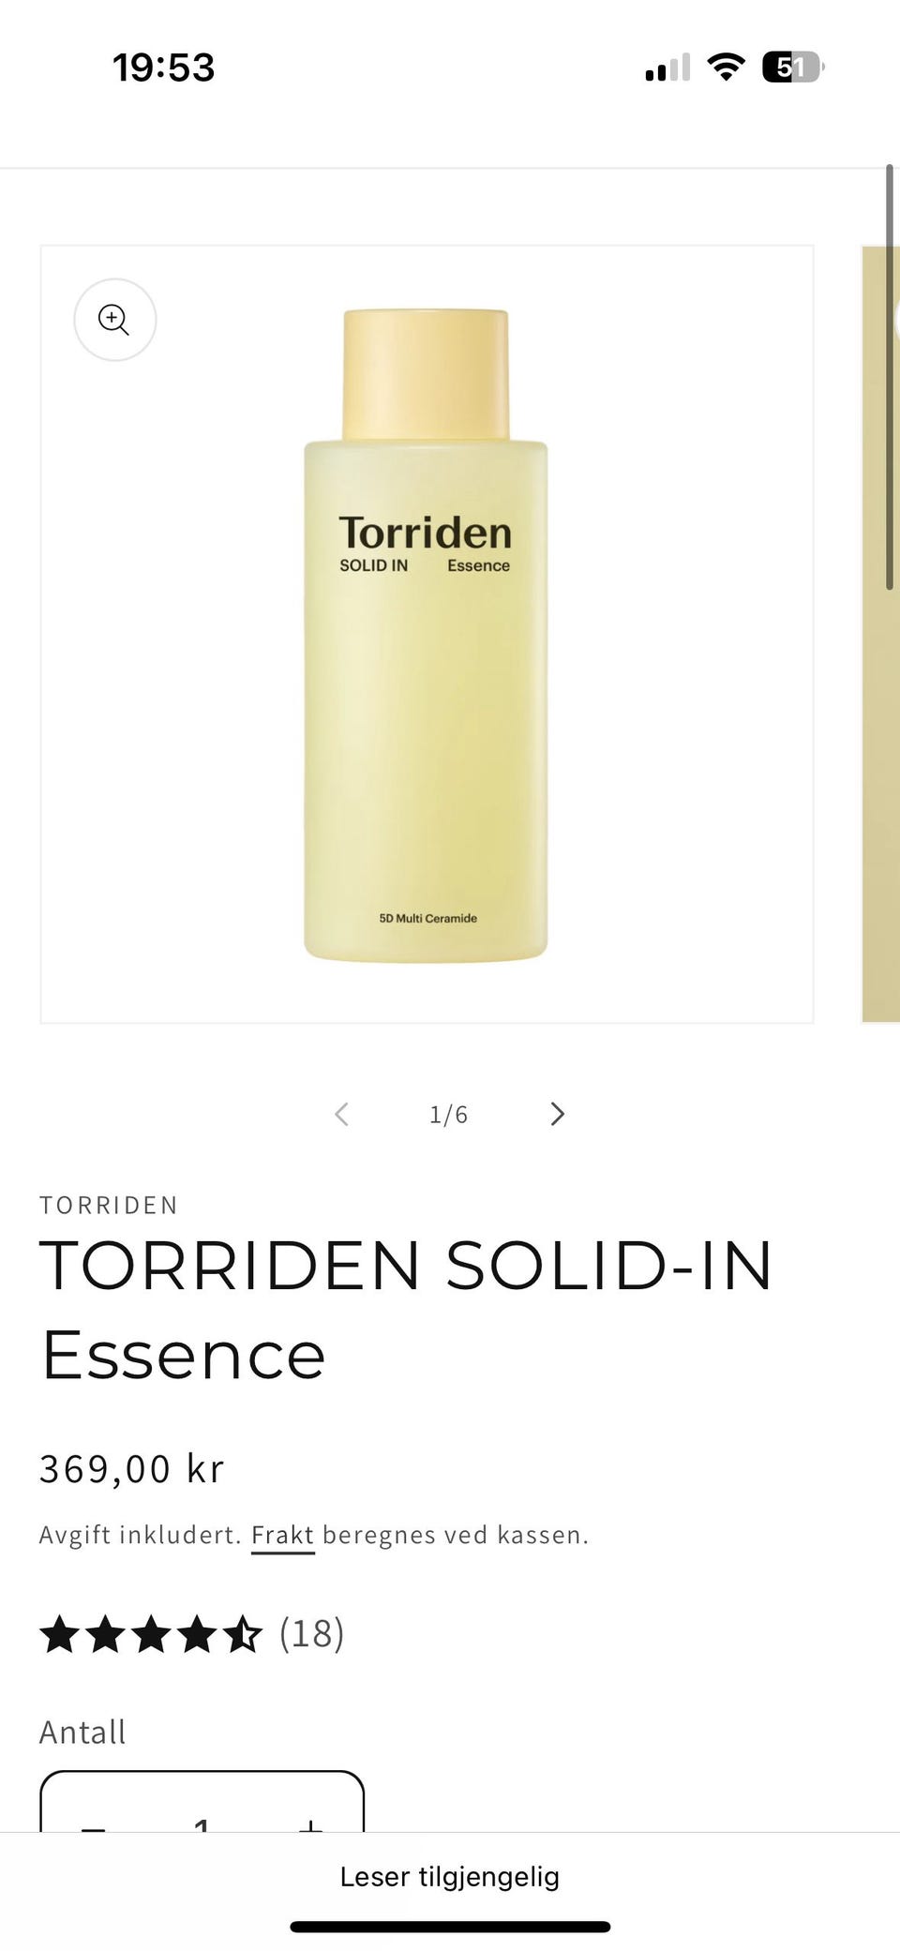Click the star rating icons
The image size is (900, 1951).
point(151,1634)
